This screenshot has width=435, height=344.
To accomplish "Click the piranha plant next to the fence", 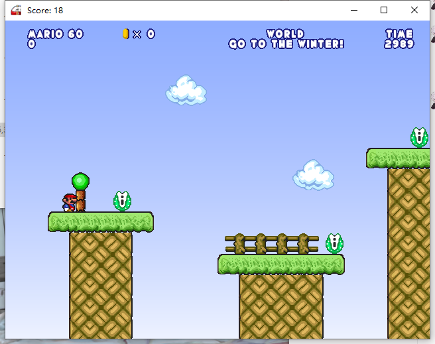I will [x=334, y=243].
